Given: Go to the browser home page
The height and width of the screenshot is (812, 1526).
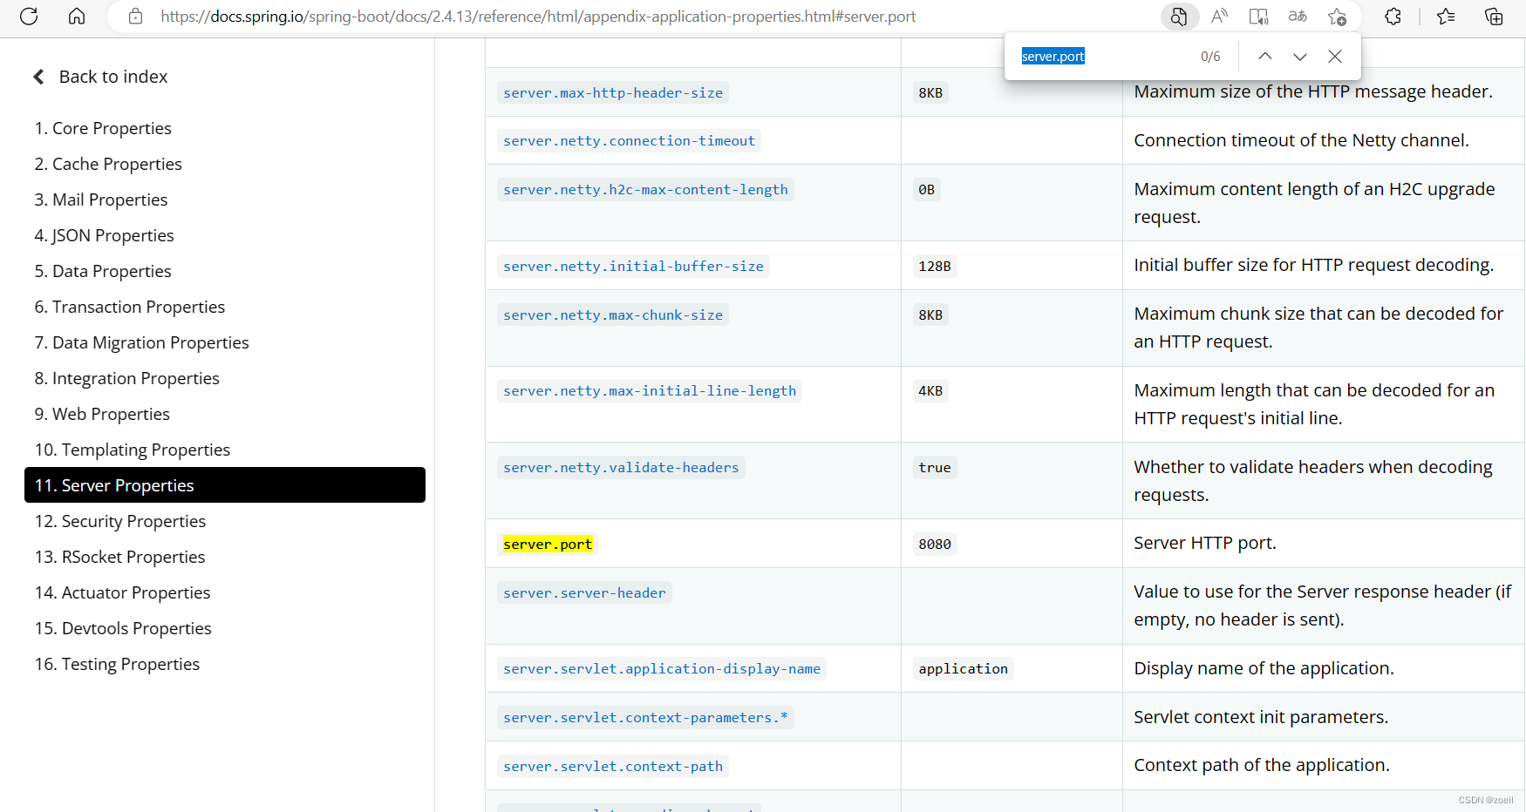Looking at the screenshot, I should point(76,16).
